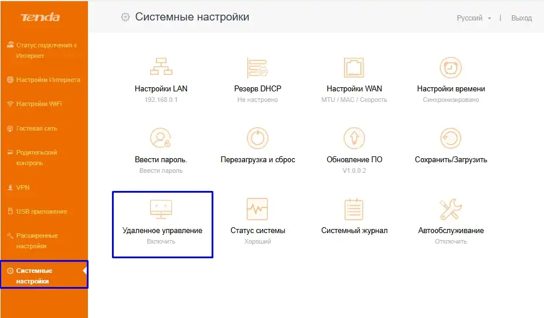Click the Синхронизировано status text
The height and width of the screenshot is (318, 544).
point(451,100)
